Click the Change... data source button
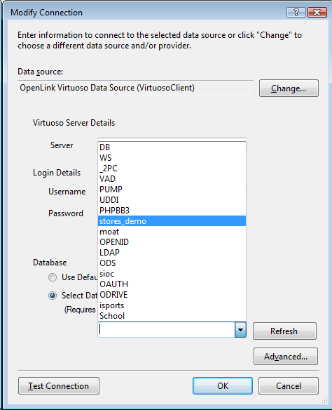The image size is (332, 410). (289, 88)
